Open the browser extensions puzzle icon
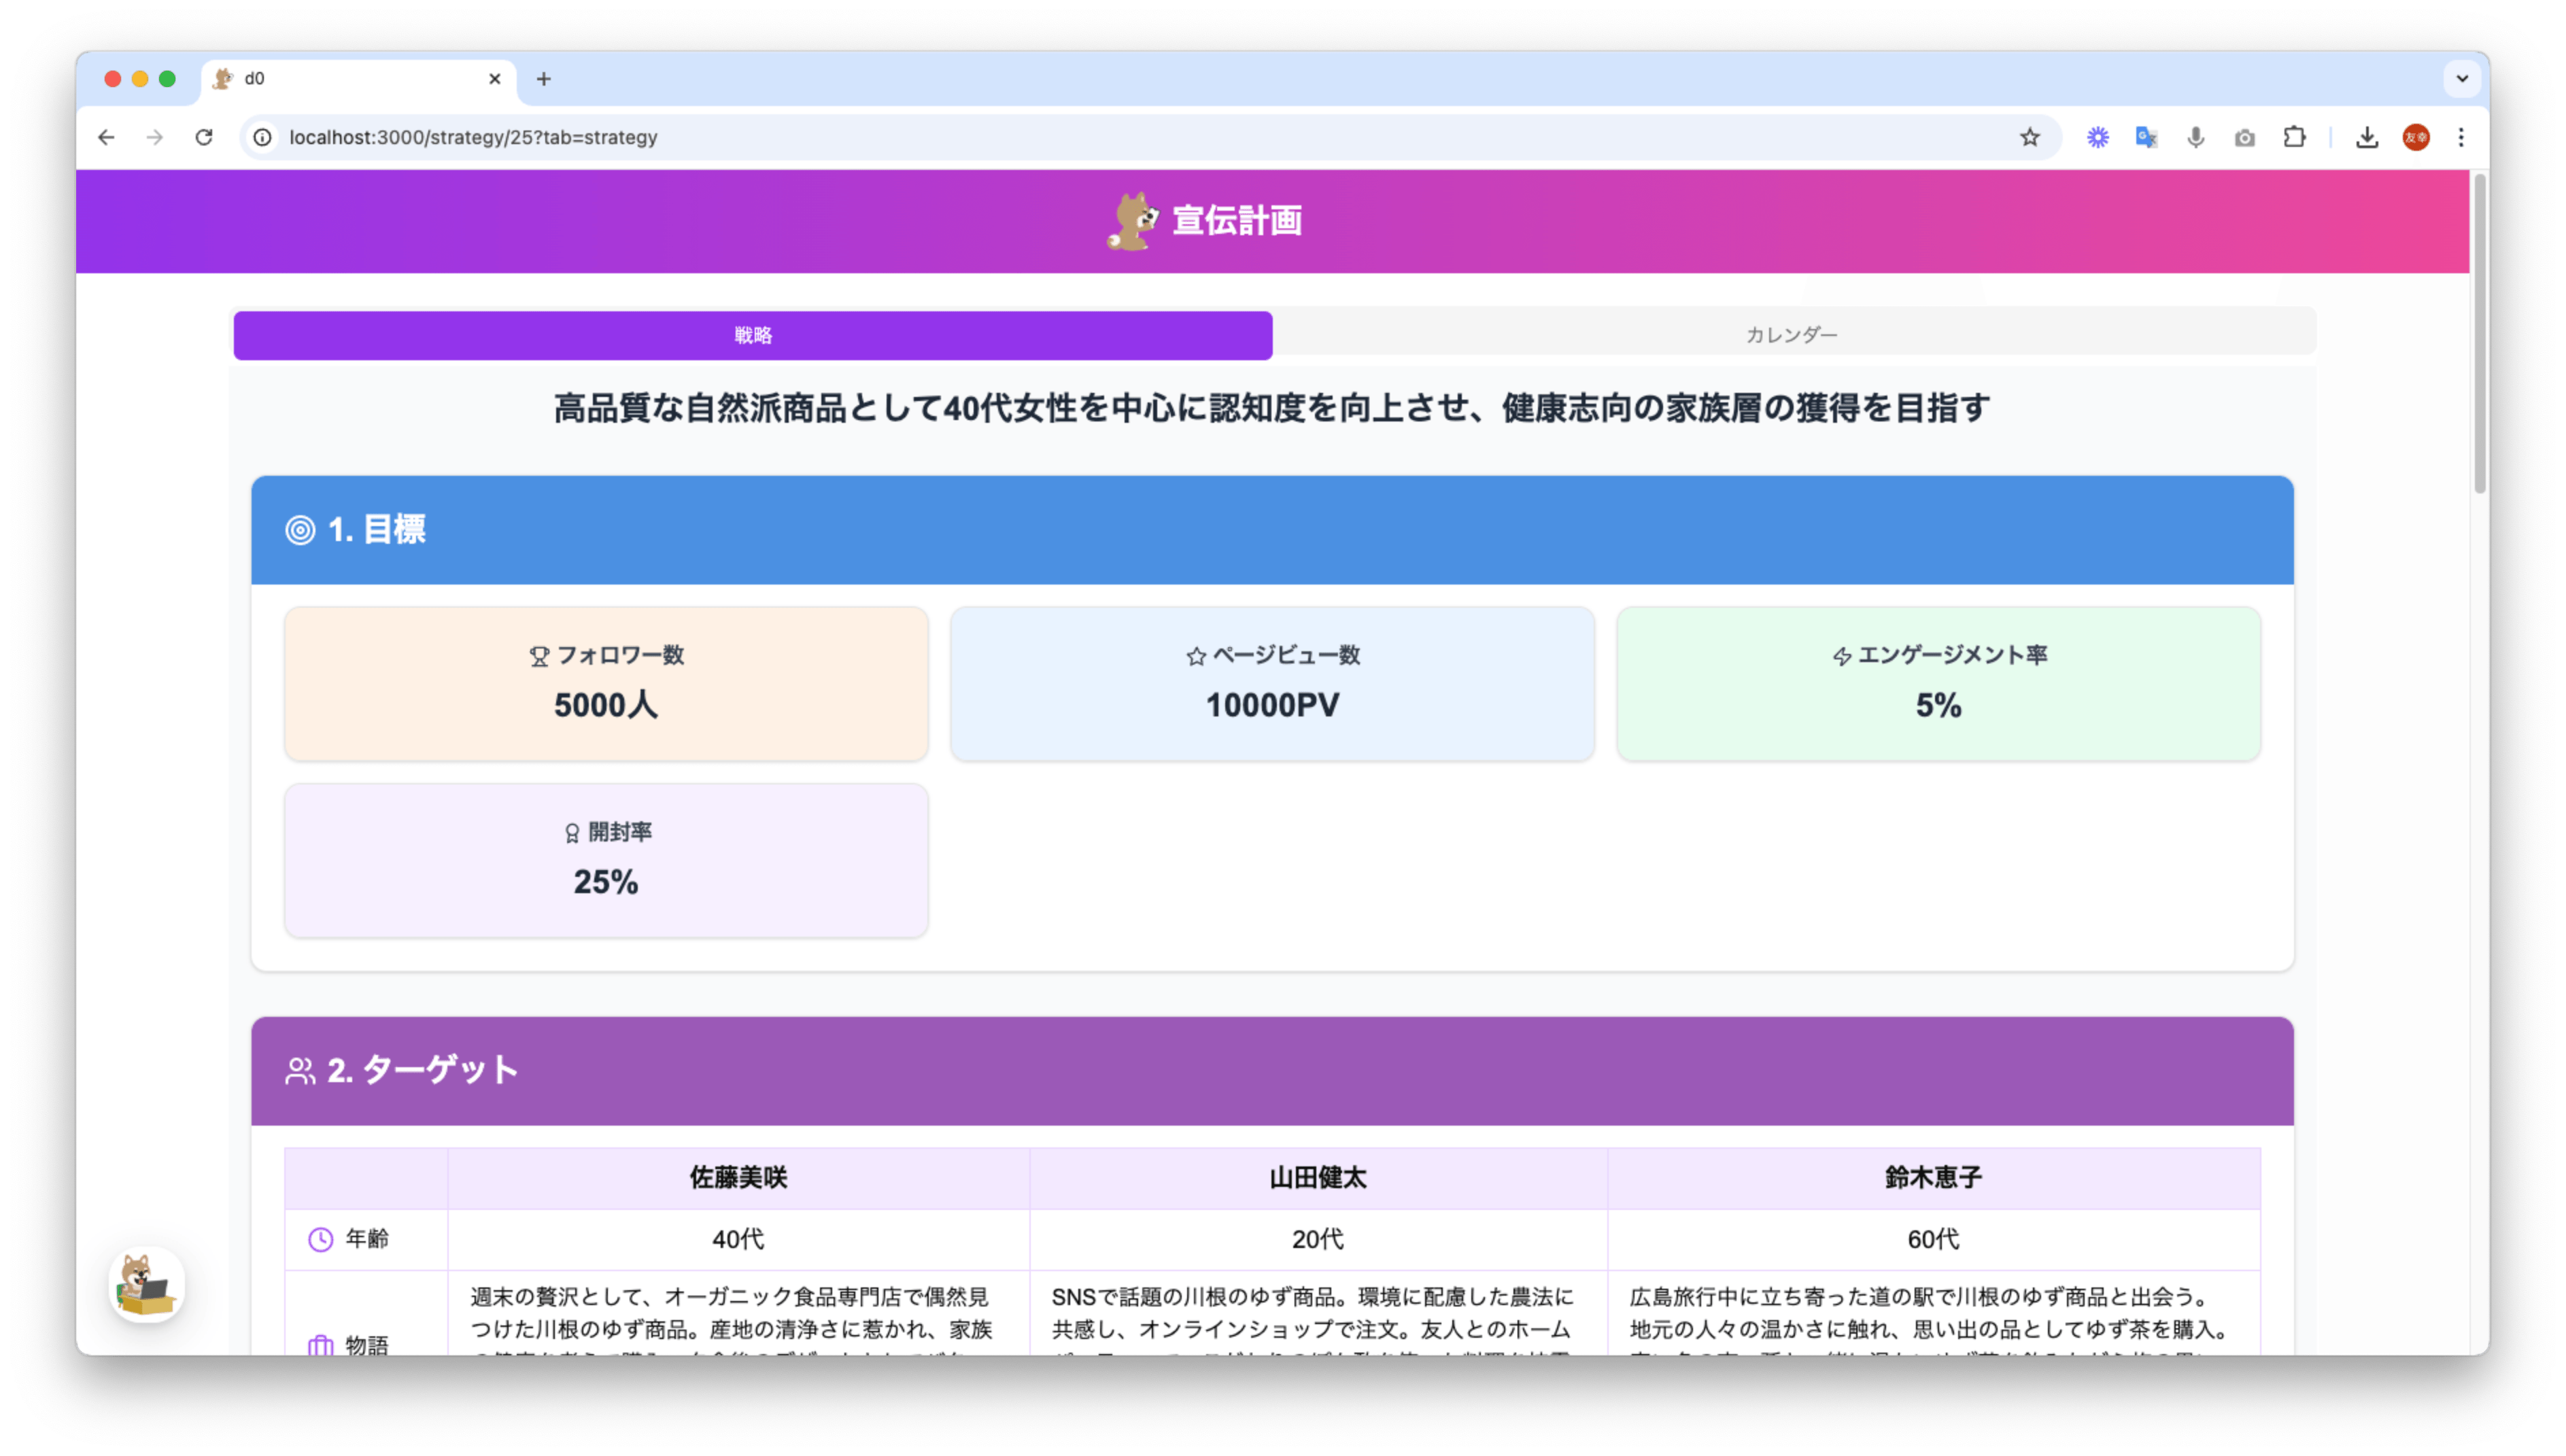Screen dimensions: 2566x1456 click(x=2295, y=137)
